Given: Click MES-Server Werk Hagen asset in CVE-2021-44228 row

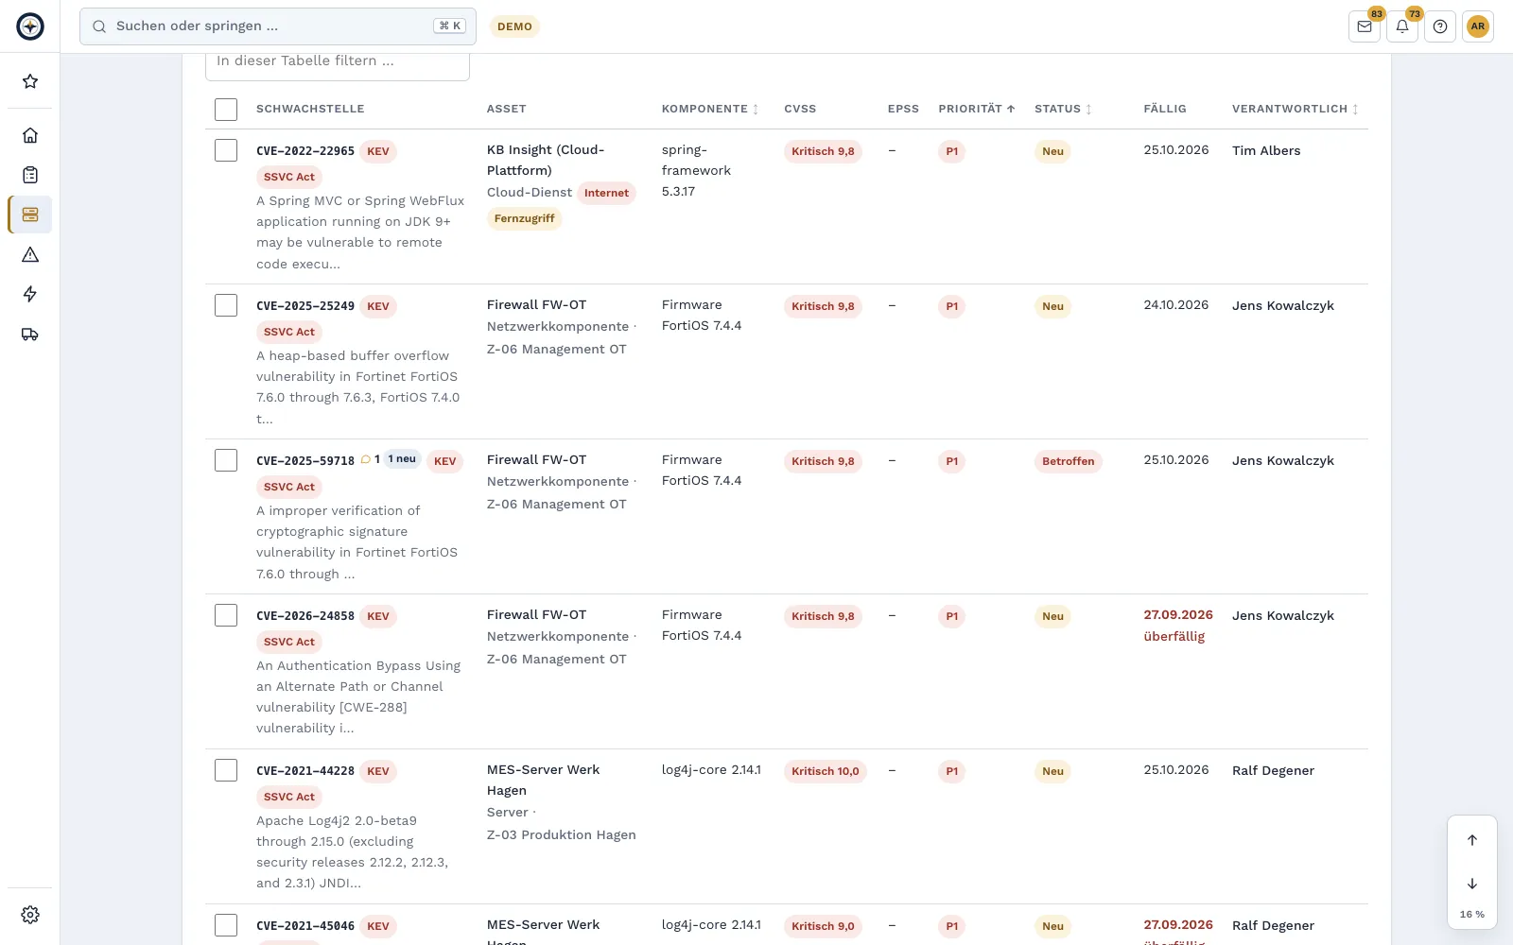Looking at the screenshot, I should coord(544,780).
